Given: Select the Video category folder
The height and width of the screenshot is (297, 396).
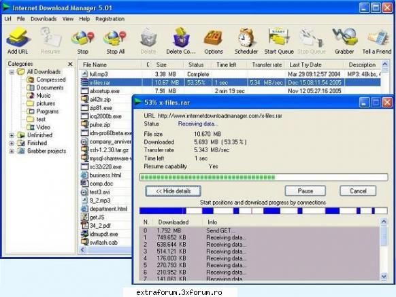Looking at the screenshot, I should tap(38, 127).
